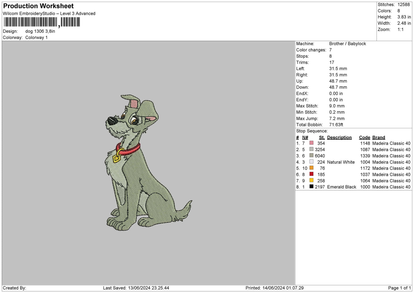Click the orange swatch for code 1172
The height and width of the screenshot is (293, 414).
311,168
